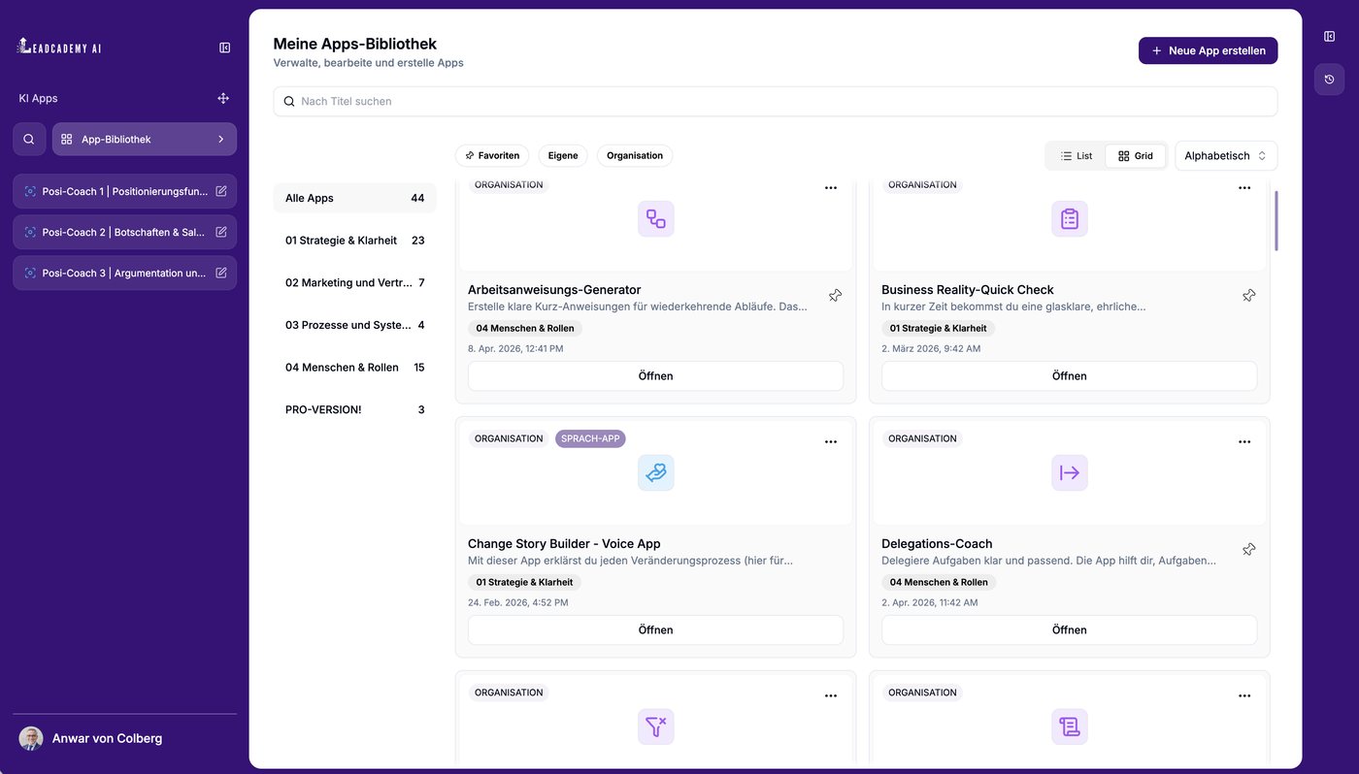Viewport: 1359px width, 774px height.
Task: Edit Posi-Coach 2 with its pencil icon
Action: [221, 232]
